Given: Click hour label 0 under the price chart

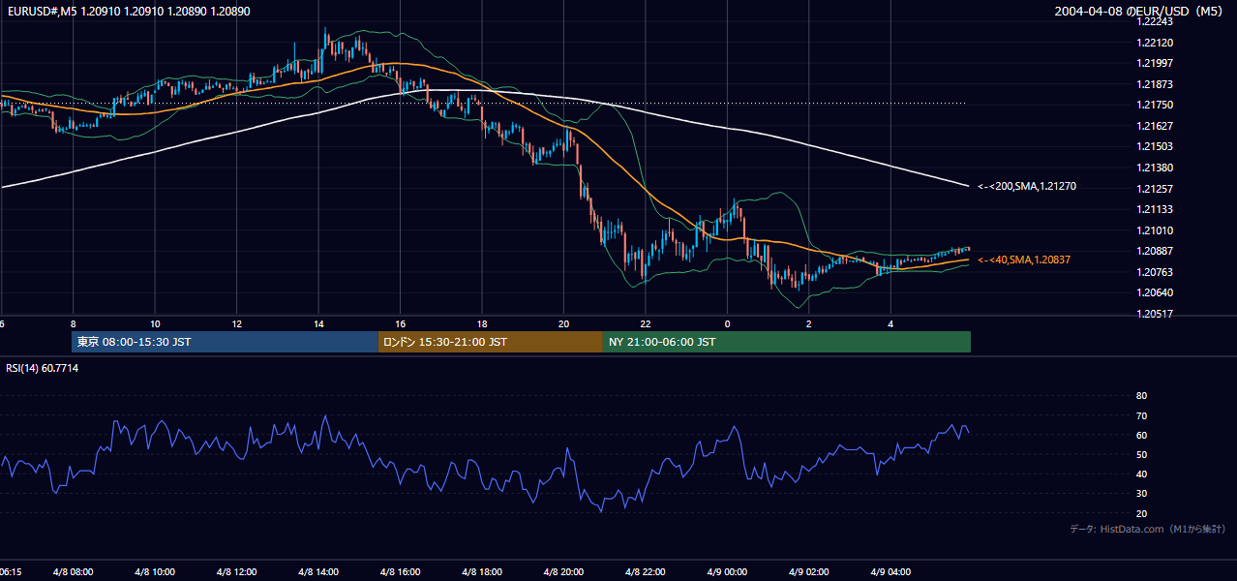Looking at the screenshot, I should coord(728,323).
